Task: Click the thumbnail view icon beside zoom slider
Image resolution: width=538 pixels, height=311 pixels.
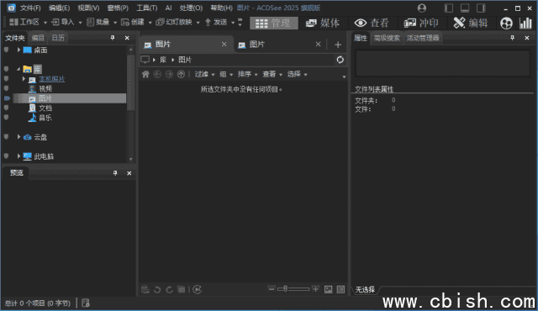Action: (x=328, y=289)
